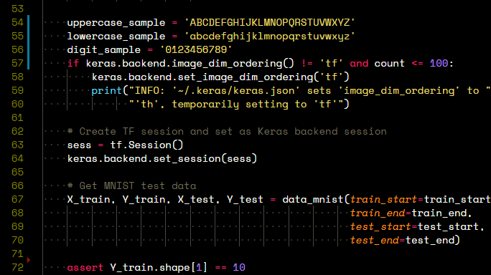The width and height of the screenshot is (491, 275).
Task: Click line number 72 in the gutter
Action: (x=17, y=268)
